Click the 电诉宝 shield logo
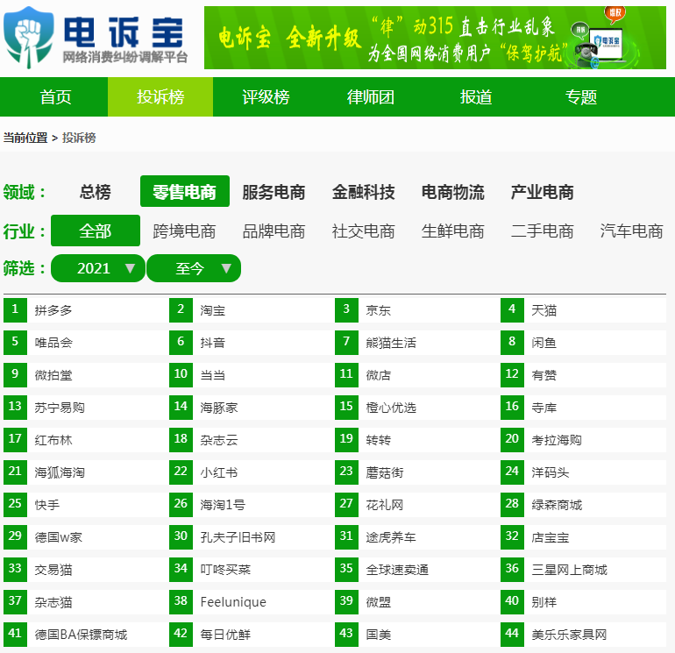Screen dimensions: 675x653 coord(29,37)
